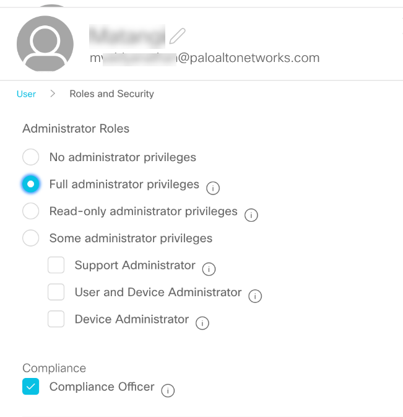
Task: Tick the Device Administrator checkbox
Action: coord(56,319)
